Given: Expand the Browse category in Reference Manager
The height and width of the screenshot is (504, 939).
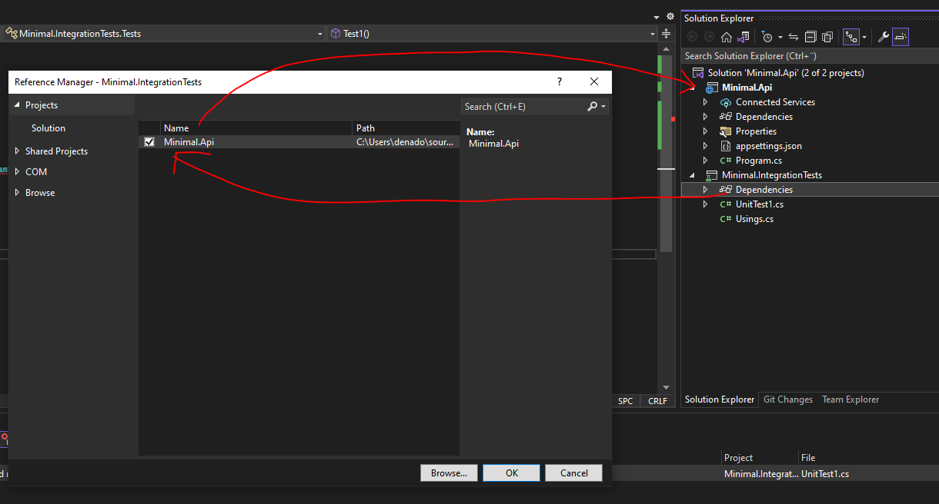Looking at the screenshot, I should [18, 193].
